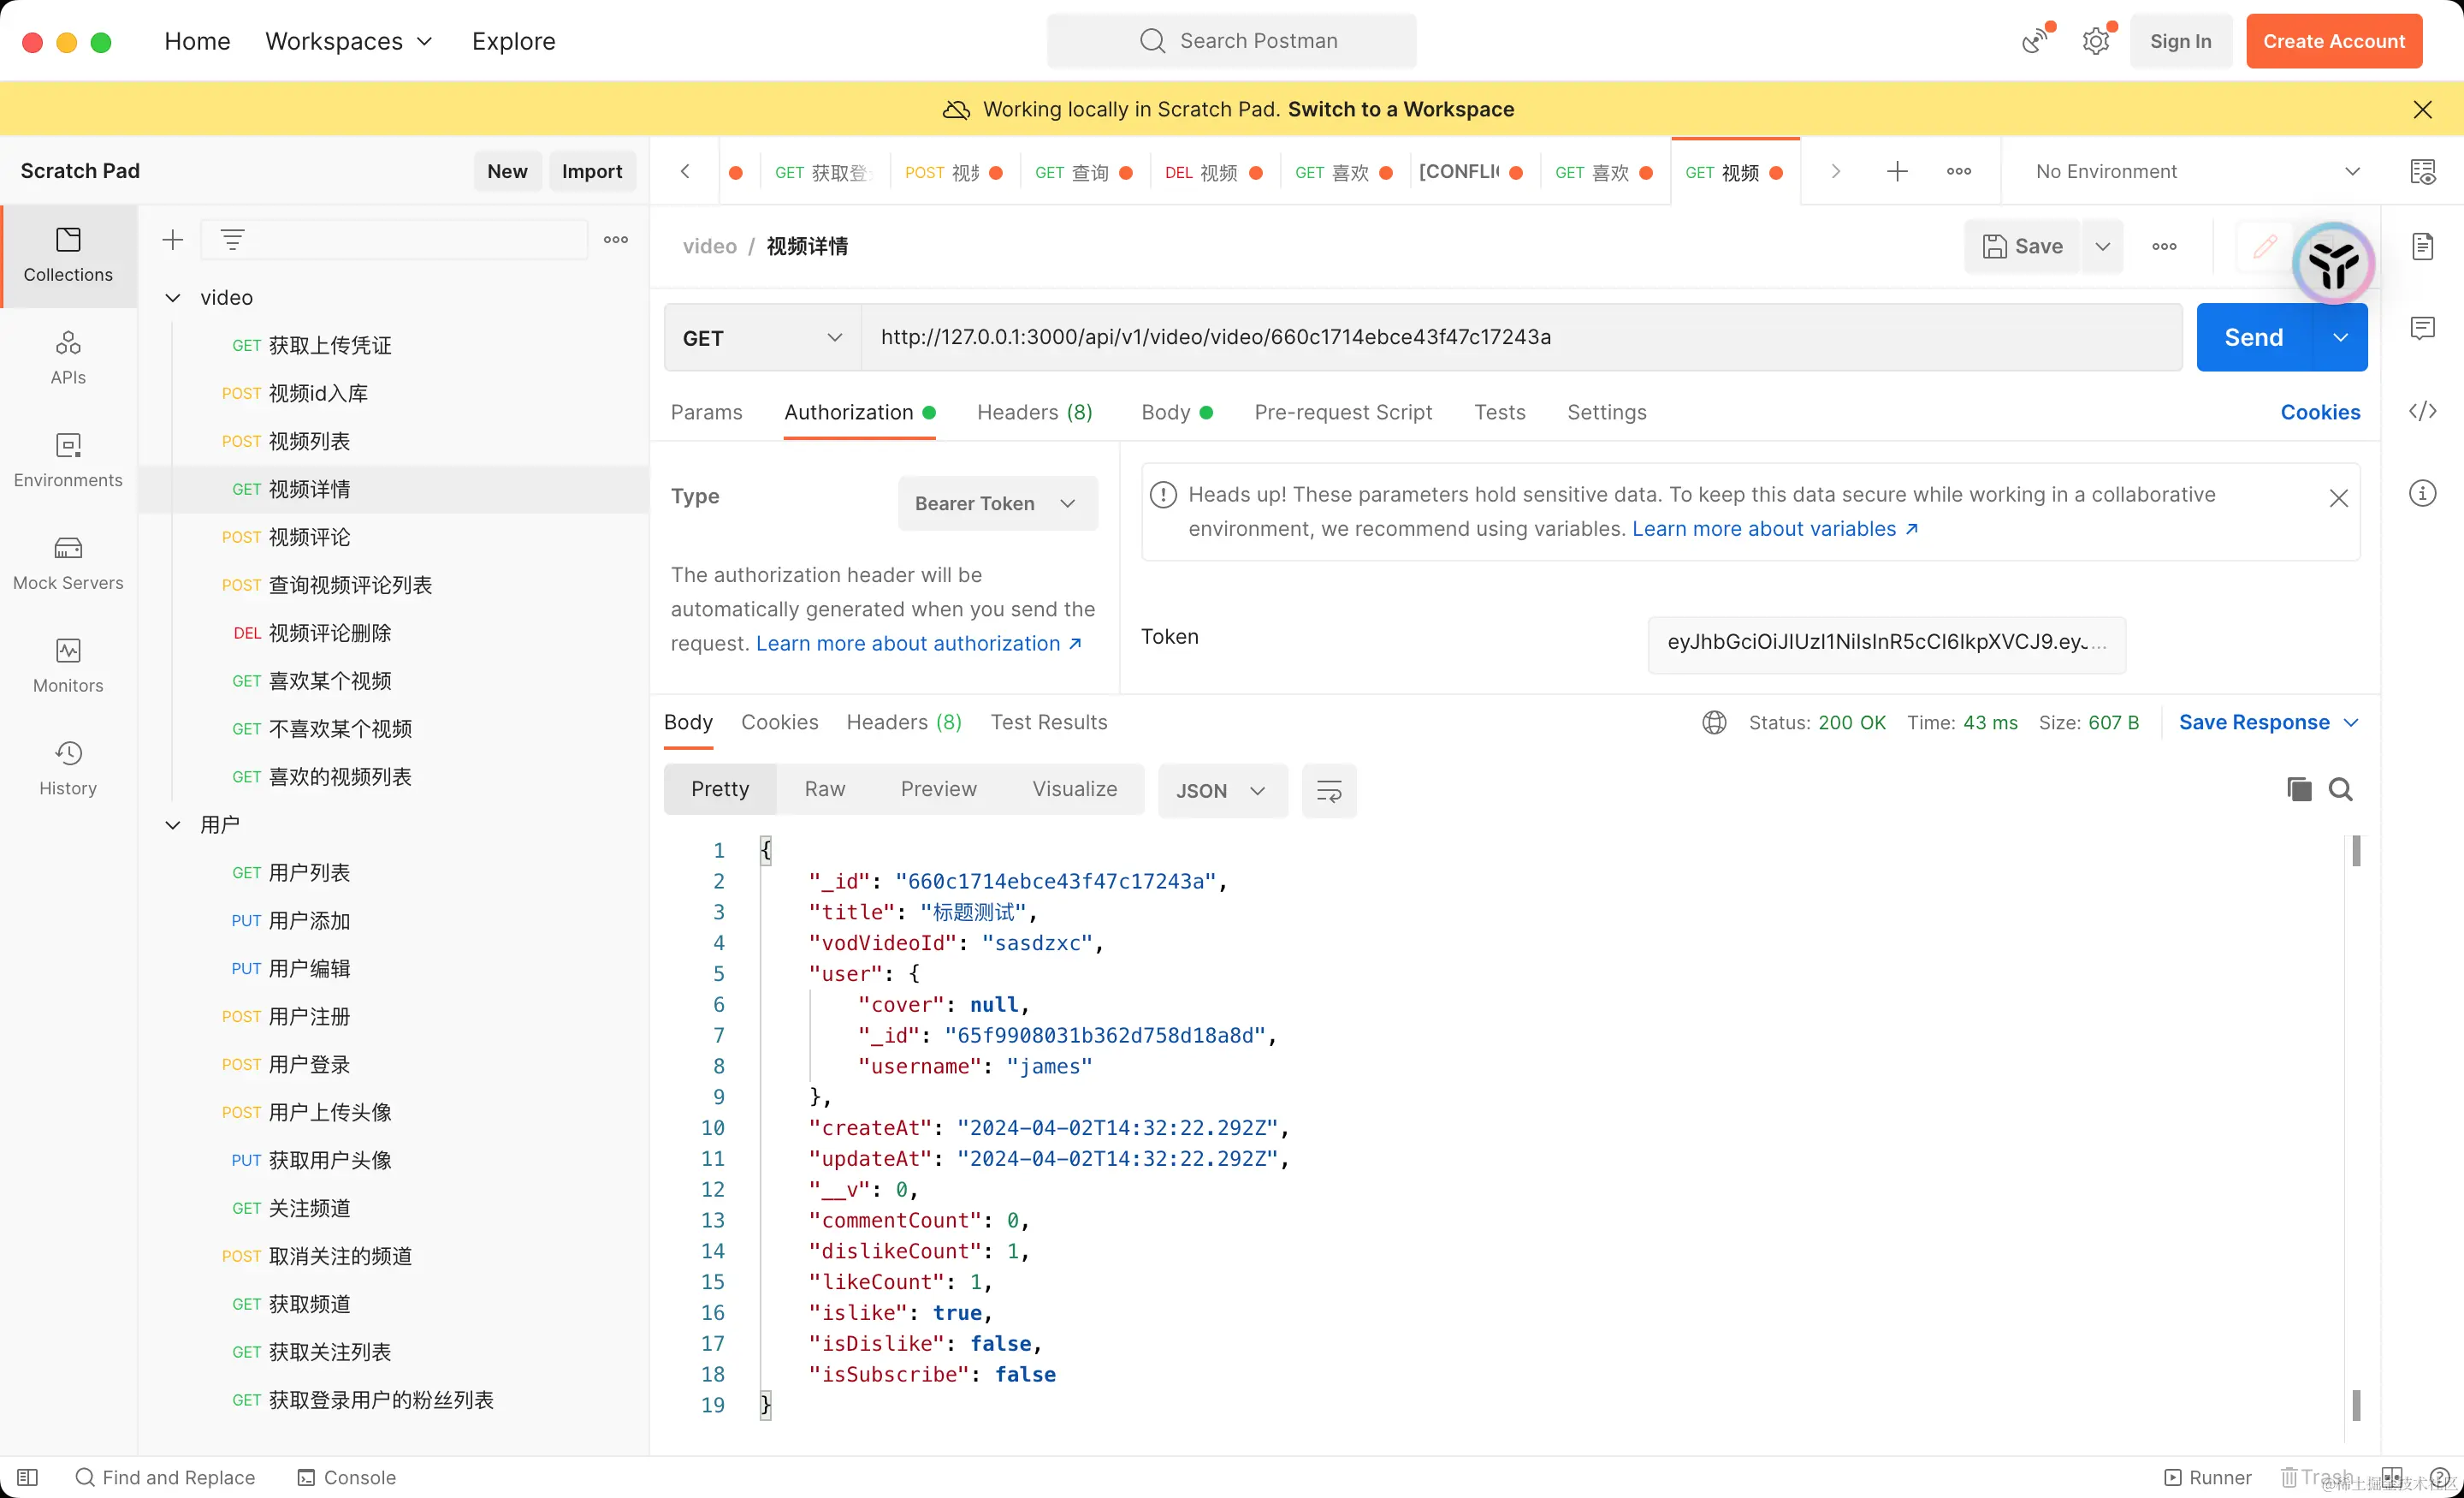Switch response view to Raw
Viewport: 2464px width, 1498px height.
pos(824,789)
